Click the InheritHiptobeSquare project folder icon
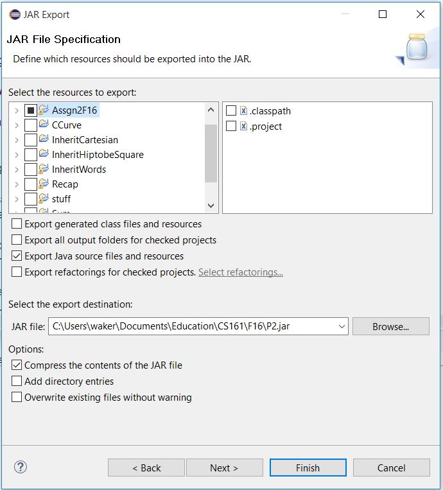The height and width of the screenshot is (490, 443). click(44, 154)
